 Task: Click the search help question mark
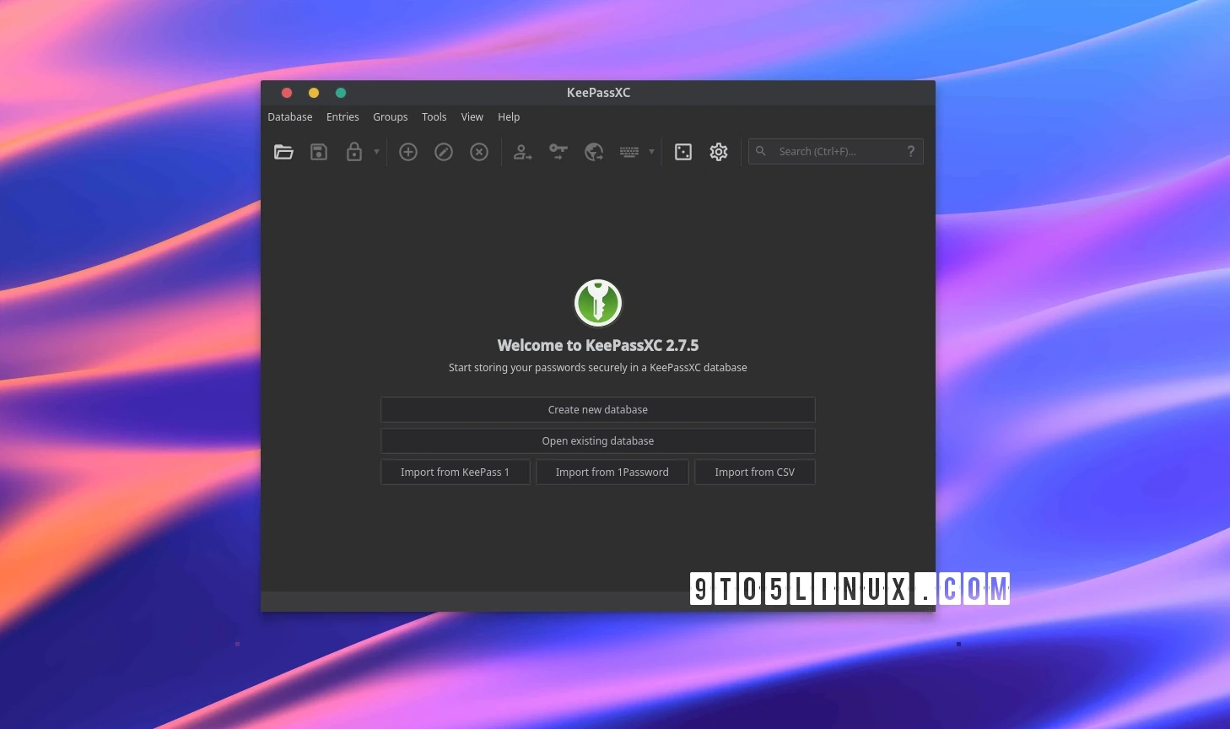[911, 152]
